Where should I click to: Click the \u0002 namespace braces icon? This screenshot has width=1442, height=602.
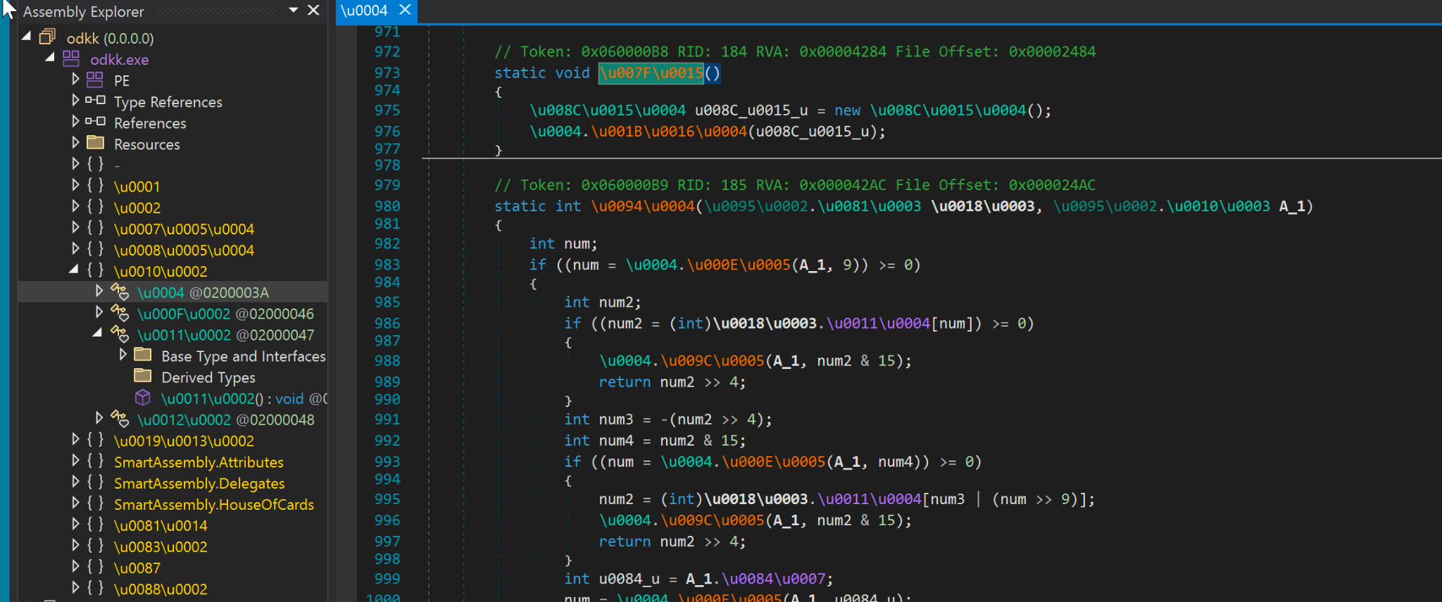(x=95, y=207)
